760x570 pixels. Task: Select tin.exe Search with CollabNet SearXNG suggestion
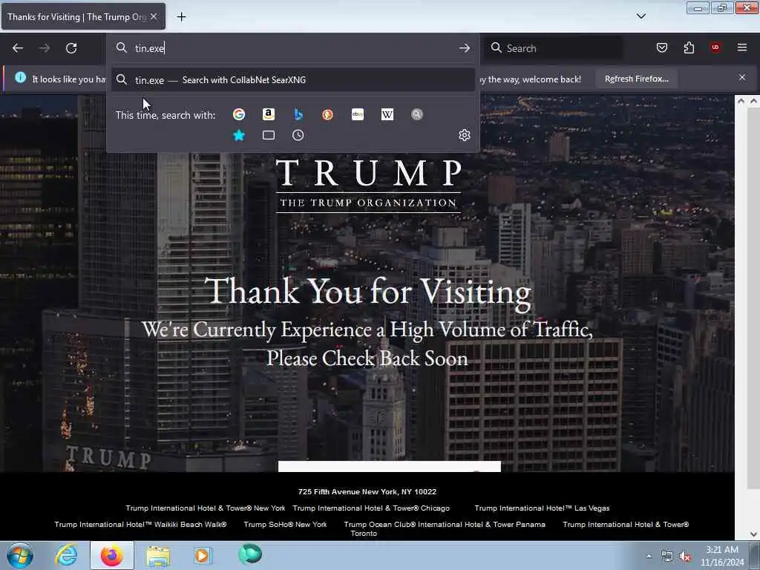click(x=293, y=80)
